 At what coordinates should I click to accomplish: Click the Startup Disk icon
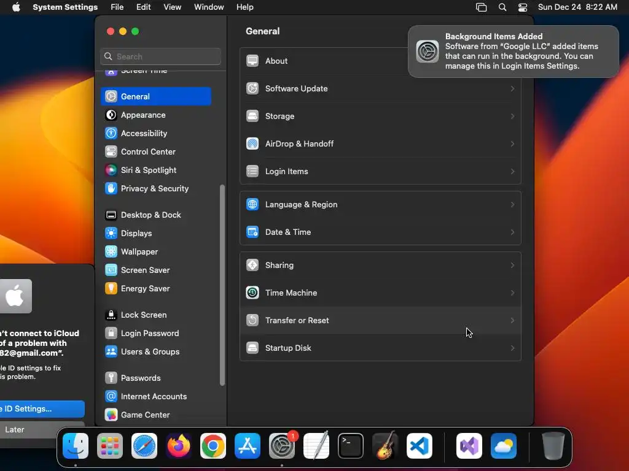point(252,348)
